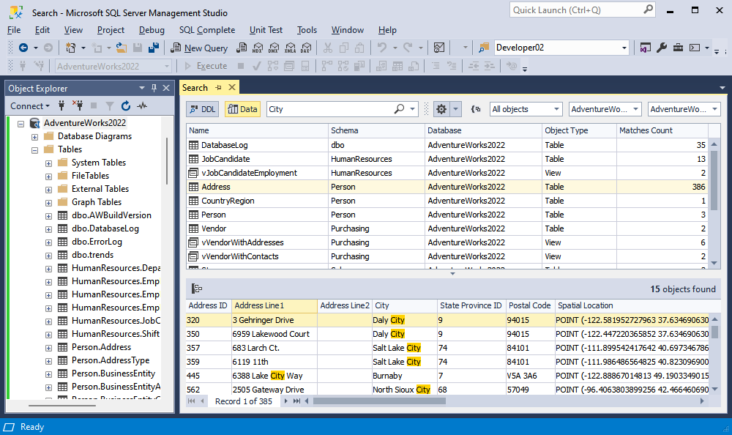This screenshot has width=732, height=435.
Task: Open the dropdown arrow next to gear
Action: coord(455,109)
